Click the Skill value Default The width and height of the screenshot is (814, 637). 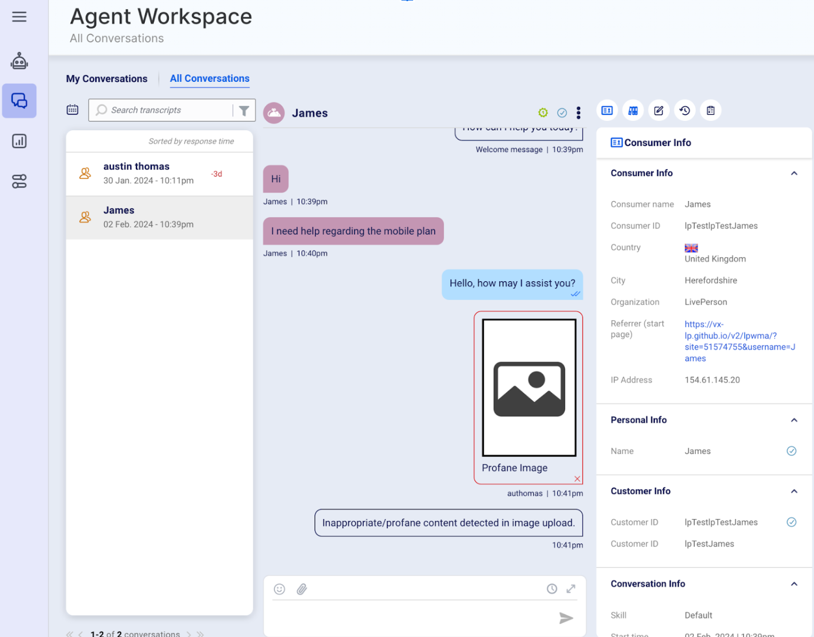point(698,615)
